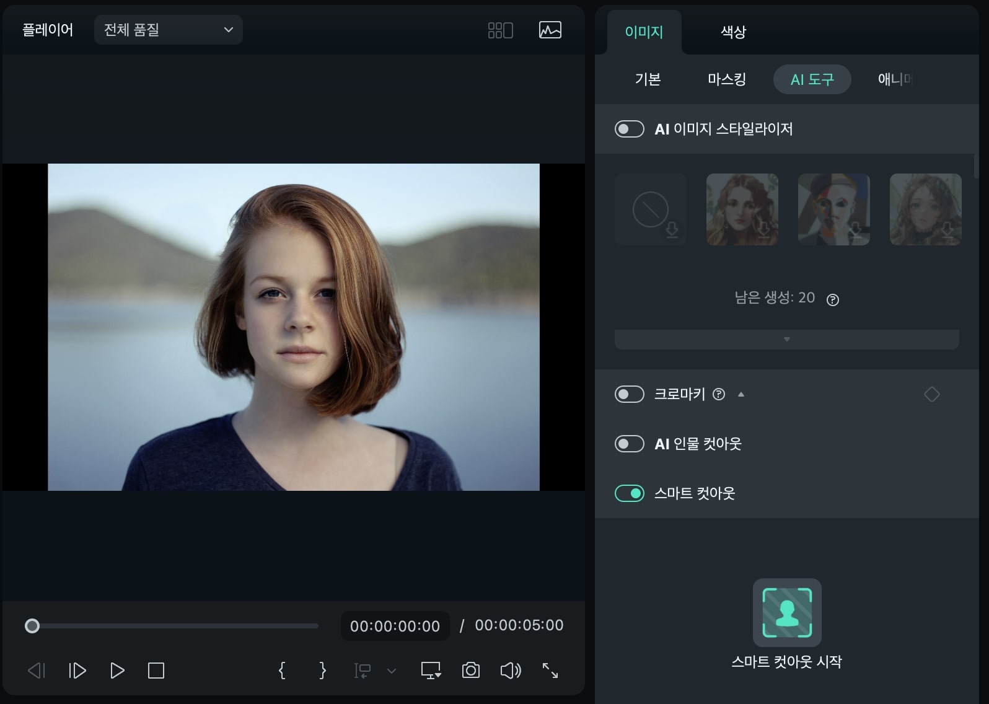Image resolution: width=989 pixels, height=704 pixels.
Task: Toggle the AI 인물 컷아웃 switch
Action: [x=630, y=444]
